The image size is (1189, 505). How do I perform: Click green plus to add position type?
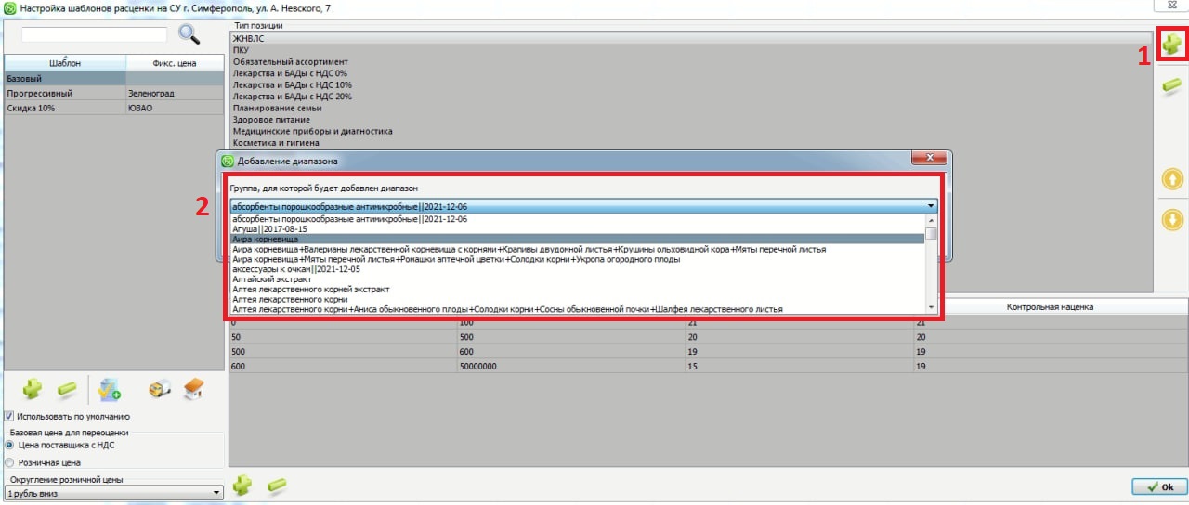(1172, 43)
